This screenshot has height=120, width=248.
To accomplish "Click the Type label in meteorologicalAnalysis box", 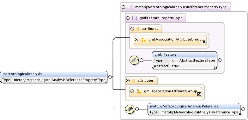I will (x=6, y=80).
